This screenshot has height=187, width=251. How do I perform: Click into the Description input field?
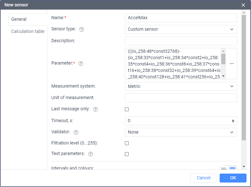click(x=181, y=41)
